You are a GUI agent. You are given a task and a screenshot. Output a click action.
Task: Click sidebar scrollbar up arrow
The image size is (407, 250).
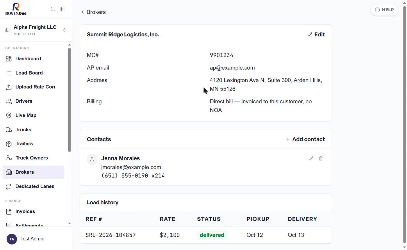pyautogui.click(x=69, y=45)
